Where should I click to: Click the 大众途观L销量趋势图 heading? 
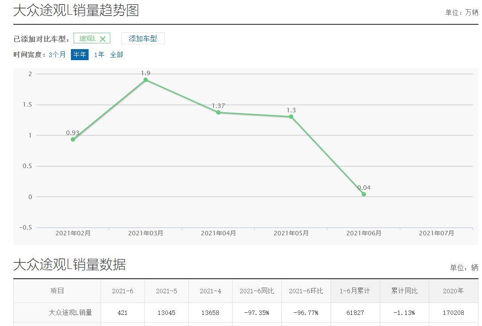point(76,11)
